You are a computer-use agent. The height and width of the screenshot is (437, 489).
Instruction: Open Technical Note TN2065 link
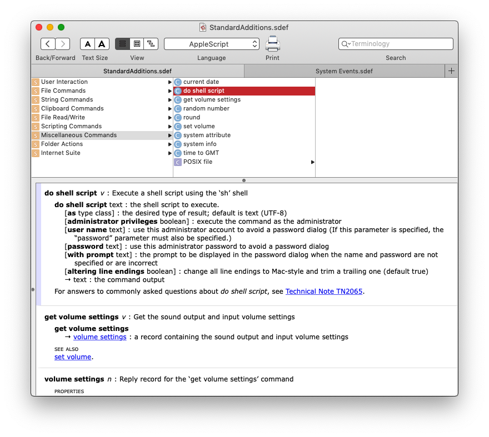324,292
